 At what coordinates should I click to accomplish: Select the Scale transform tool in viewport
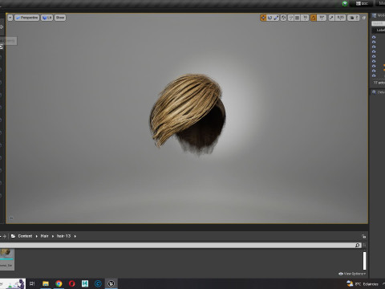(x=276, y=18)
